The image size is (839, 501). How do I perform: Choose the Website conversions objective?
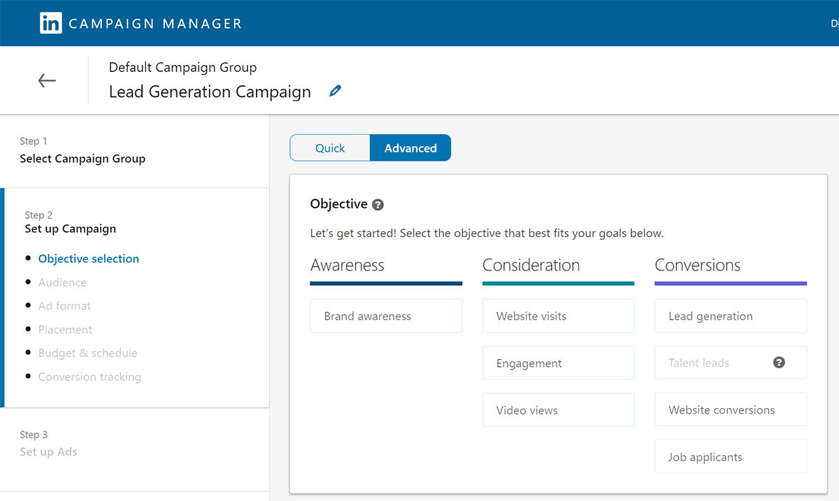730,409
